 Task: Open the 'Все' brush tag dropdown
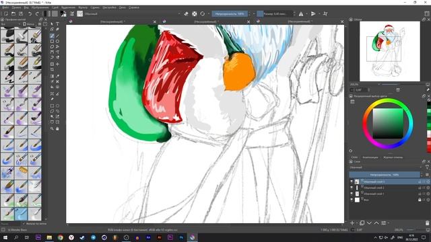11,24
